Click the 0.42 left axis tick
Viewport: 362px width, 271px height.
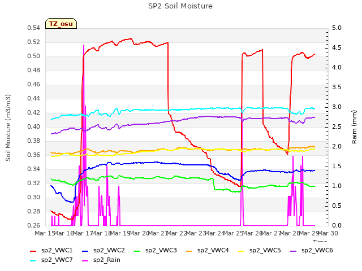click(34, 113)
